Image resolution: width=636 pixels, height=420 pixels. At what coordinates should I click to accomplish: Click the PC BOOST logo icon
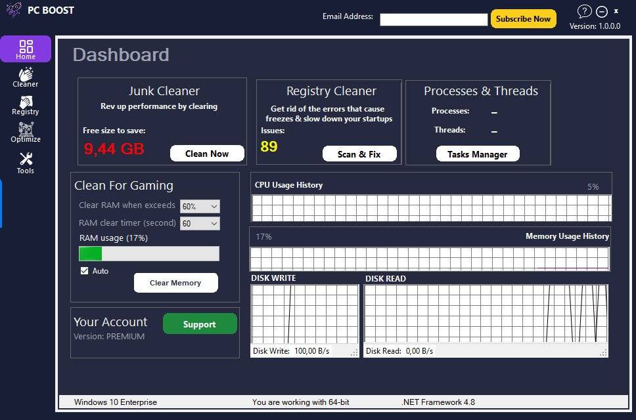pos(14,10)
